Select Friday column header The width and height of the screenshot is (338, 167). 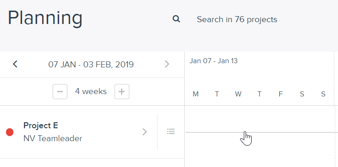click(280, 94)
